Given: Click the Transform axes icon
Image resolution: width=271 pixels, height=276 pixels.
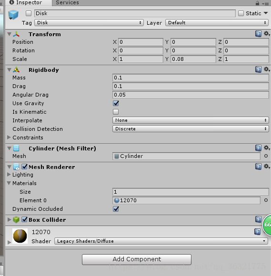Looking at the screenshot, I should click(16, 34).
